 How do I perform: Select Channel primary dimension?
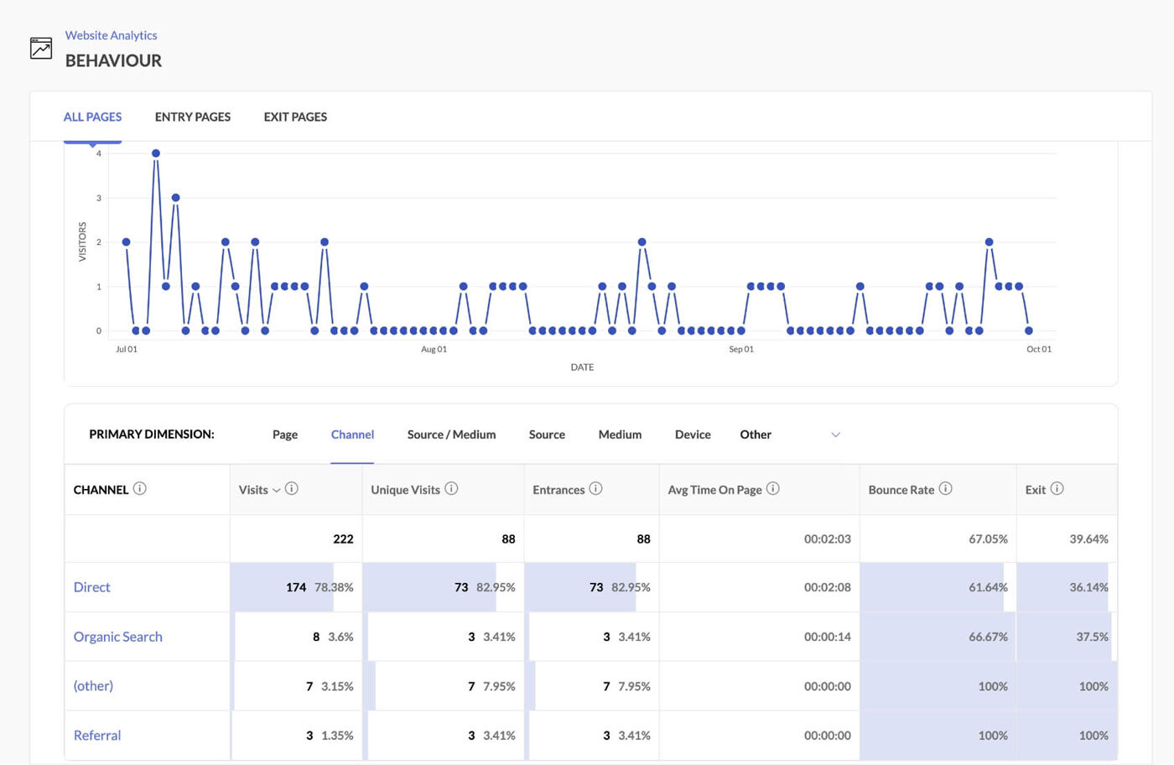(352, 435)
